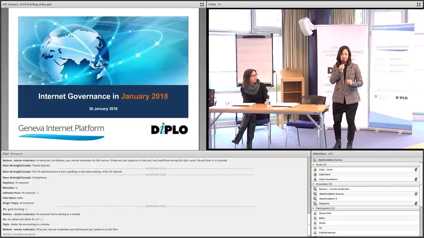The width and height of the screenshot is (424, 238).
Task: Click De's 'no salkad and drinks' message
Action: [23, 219]
